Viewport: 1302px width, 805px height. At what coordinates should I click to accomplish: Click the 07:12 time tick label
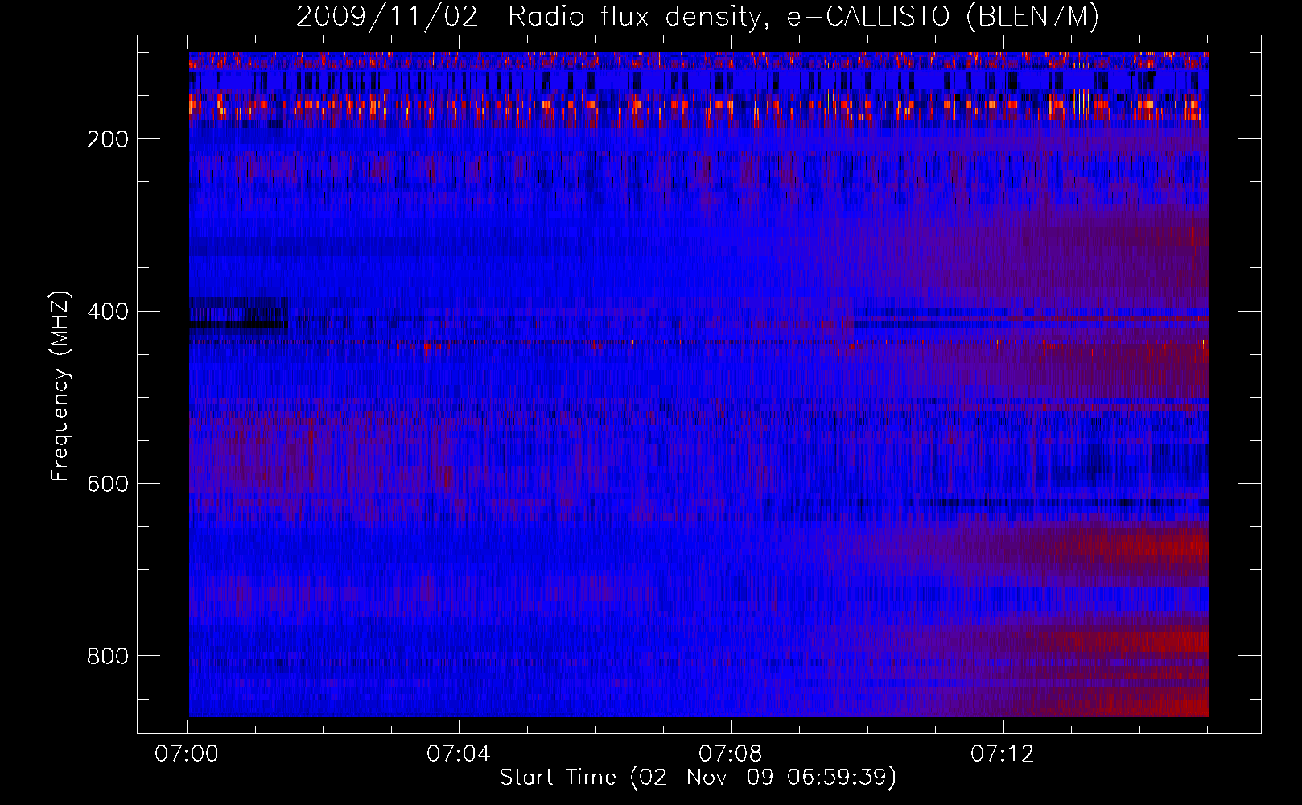(1003, 754)
